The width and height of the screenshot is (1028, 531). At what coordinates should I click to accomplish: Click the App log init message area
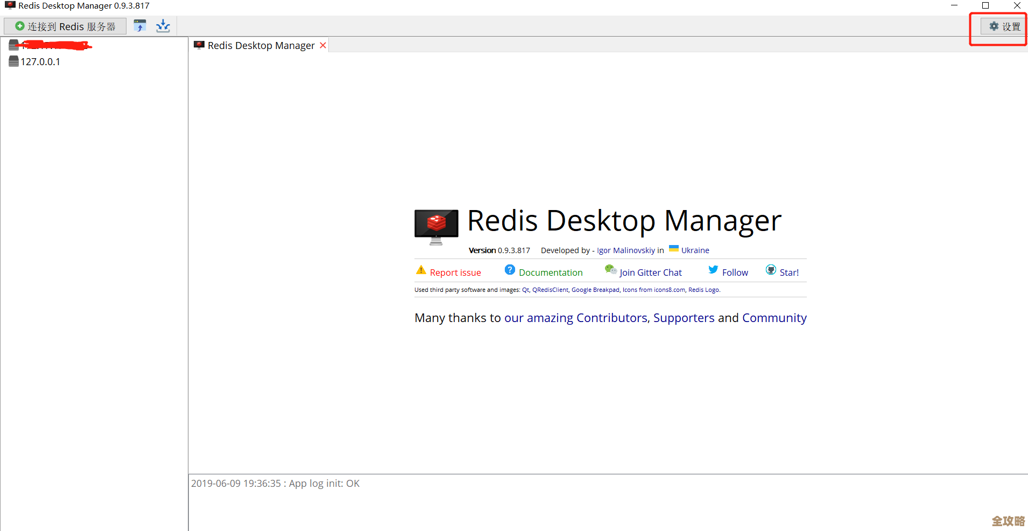click(275, 484)
